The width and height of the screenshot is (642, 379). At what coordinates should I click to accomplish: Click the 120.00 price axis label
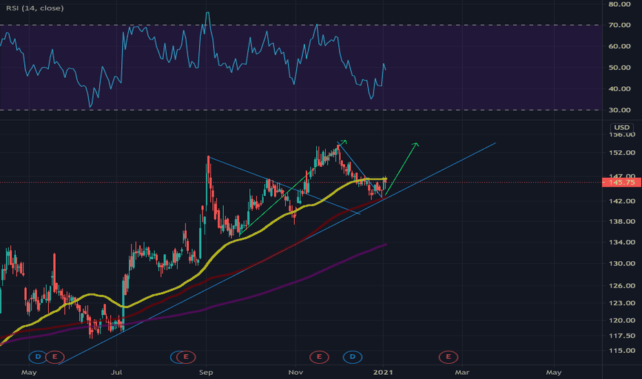[x=621, y=321]
